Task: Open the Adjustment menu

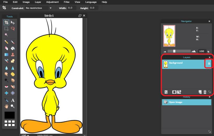Action: pyautogui.click(x=52, y=2)
